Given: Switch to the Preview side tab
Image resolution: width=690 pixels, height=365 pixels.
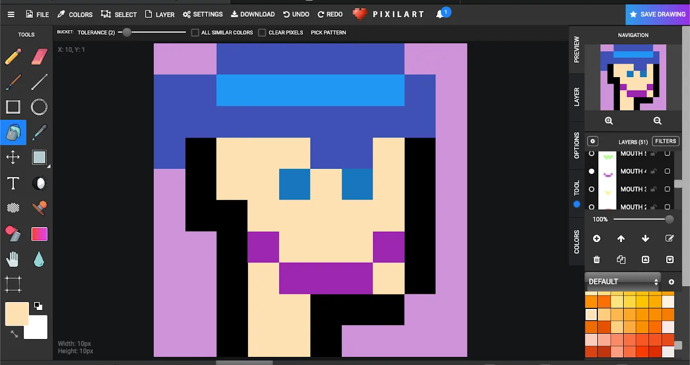Looking at the screenshot, I should 576,49.
